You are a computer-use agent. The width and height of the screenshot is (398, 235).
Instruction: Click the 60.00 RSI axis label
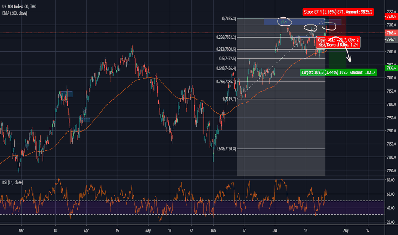pyautogui.click(x=391, y=194)
